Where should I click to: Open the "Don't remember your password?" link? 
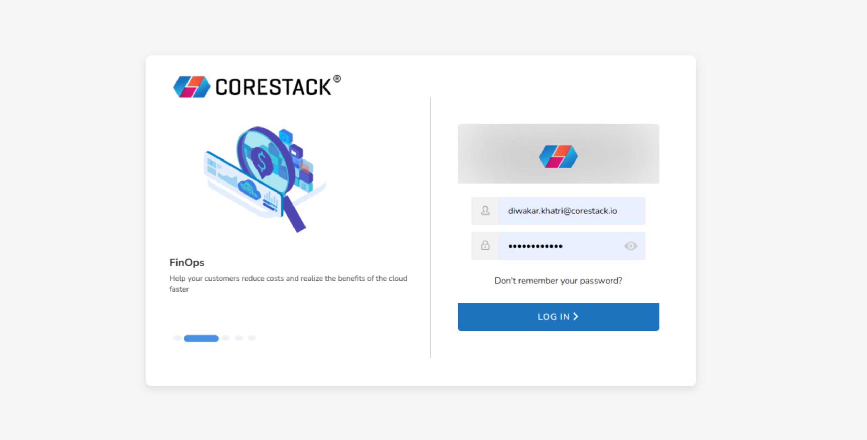[558, 280]
